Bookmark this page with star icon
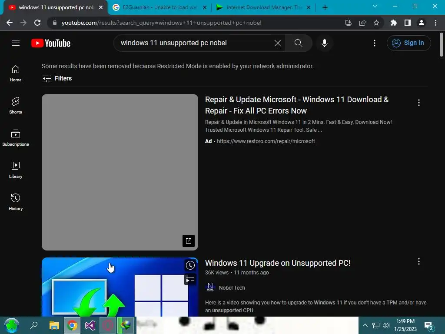 (376, 23)
